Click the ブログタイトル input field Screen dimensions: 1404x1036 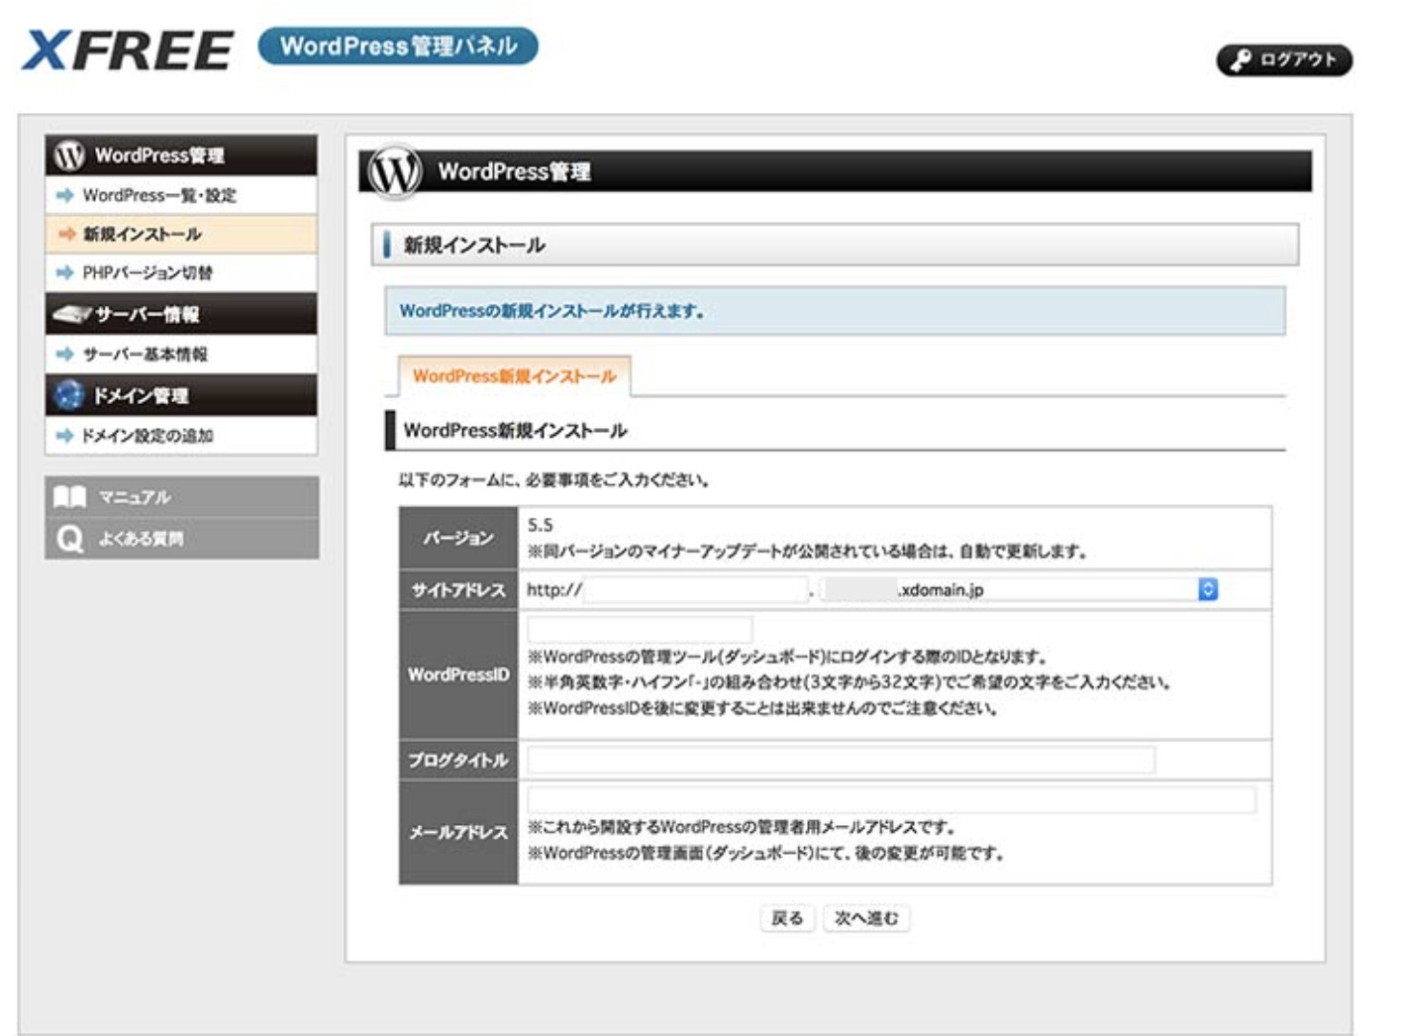click(841, 760)
